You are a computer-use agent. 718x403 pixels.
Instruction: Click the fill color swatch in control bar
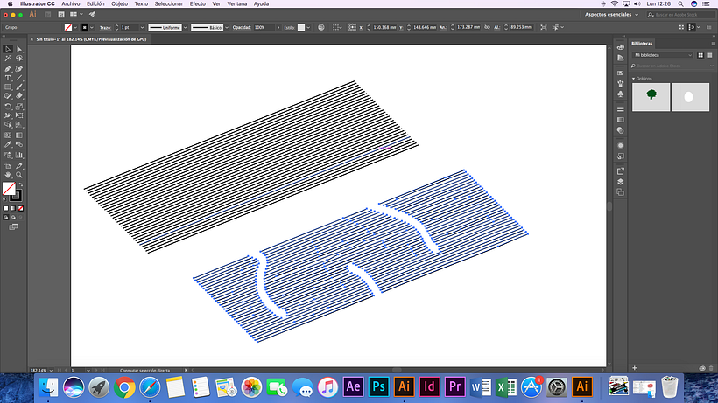point(68,27)
